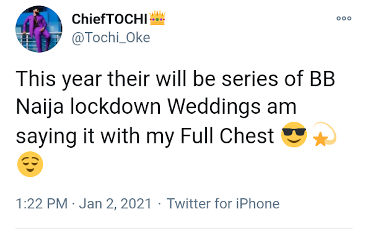The image size is (368, 233).
Task: Click the word lockdown in the tweet
Action: point(116,107)
